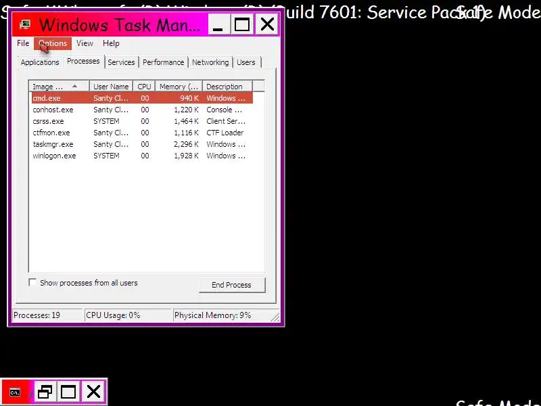This screenshot has width=541, height=406.
Task: Open the Help menu
Action: pyautogui.click(x=111, y=43)
